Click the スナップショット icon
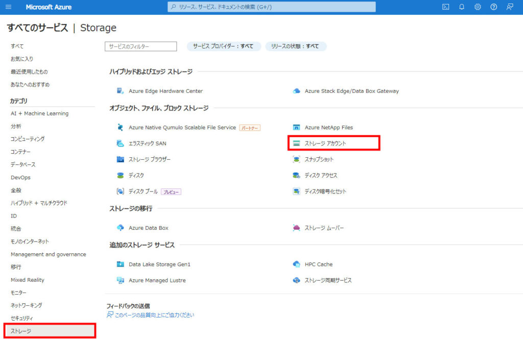This screenshot has height=339, width=523. [296, 159]
